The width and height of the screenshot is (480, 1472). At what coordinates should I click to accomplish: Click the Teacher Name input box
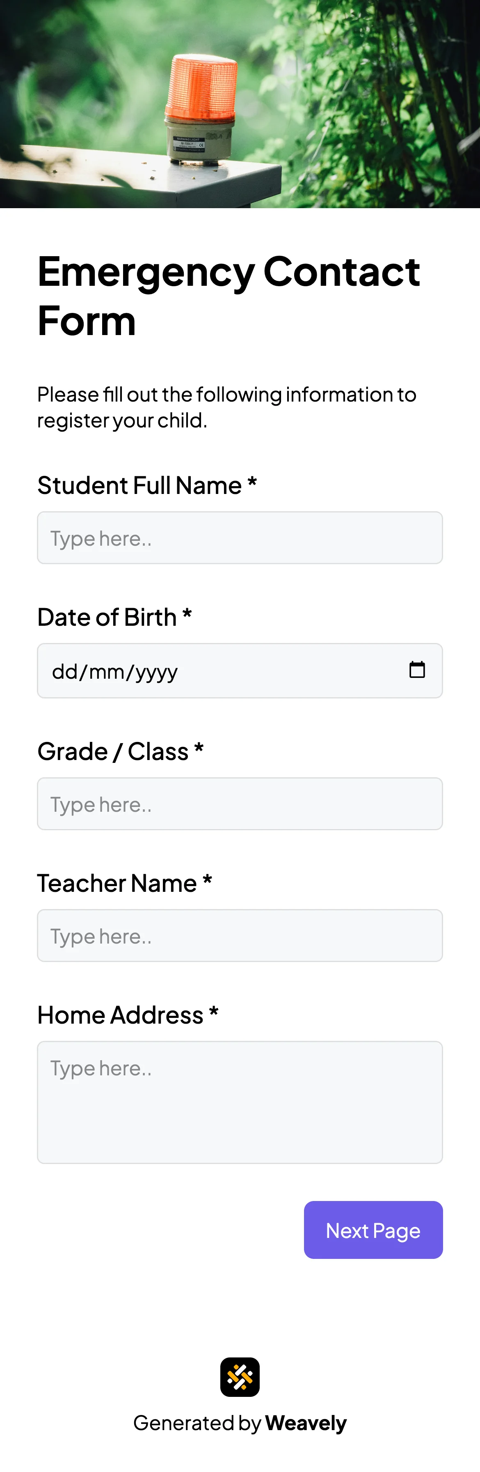240,935
